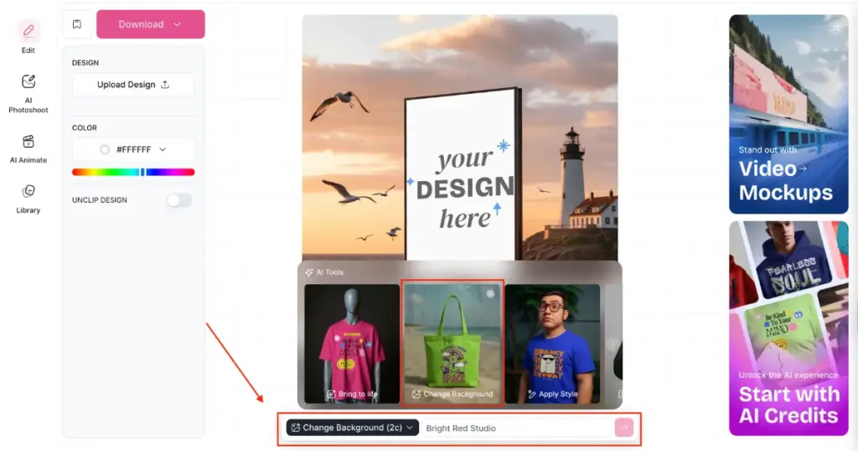The image size is (858, 451).
Task: Click the Download button
Action: [151, 24]
